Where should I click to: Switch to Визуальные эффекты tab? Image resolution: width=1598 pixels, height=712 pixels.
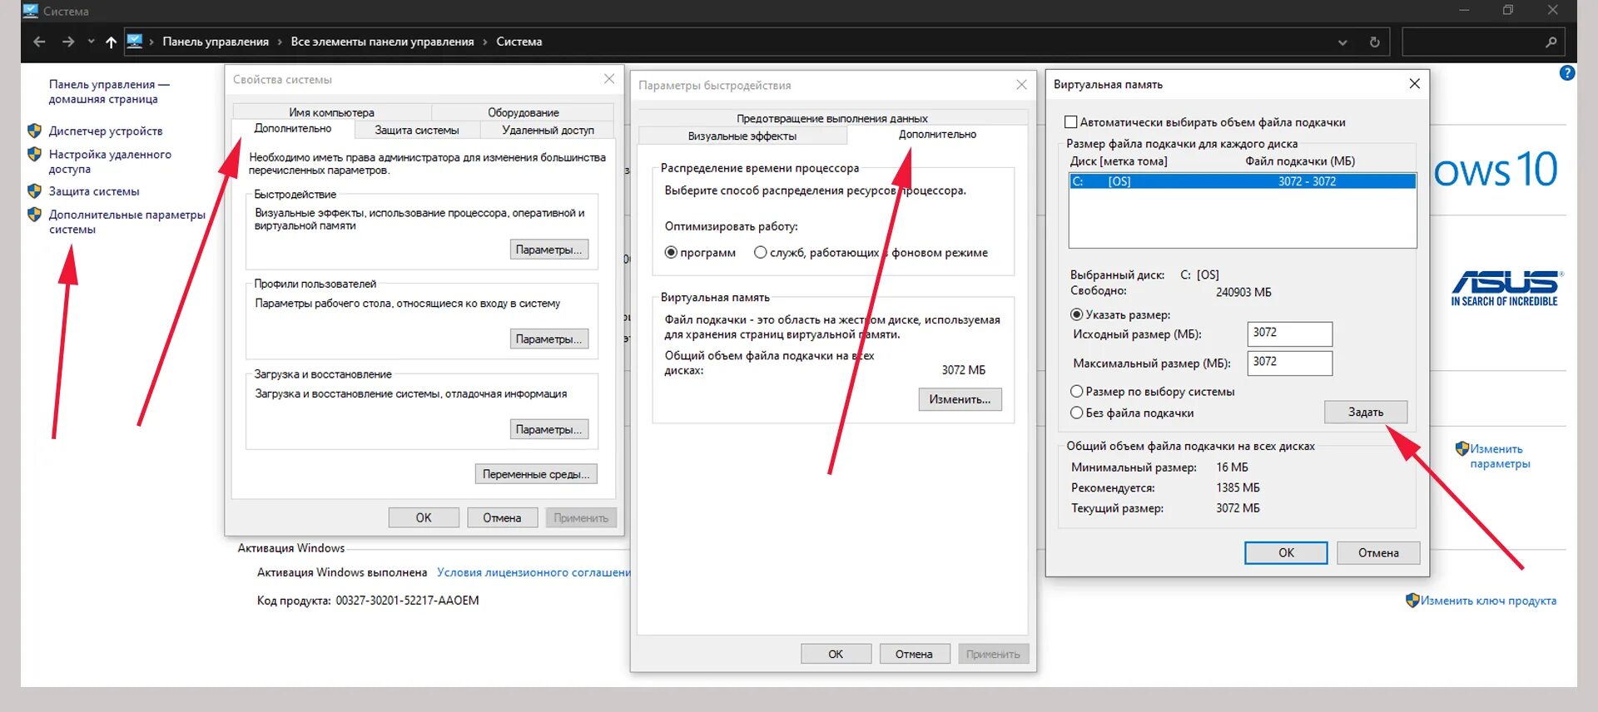[x=742, y=136]
